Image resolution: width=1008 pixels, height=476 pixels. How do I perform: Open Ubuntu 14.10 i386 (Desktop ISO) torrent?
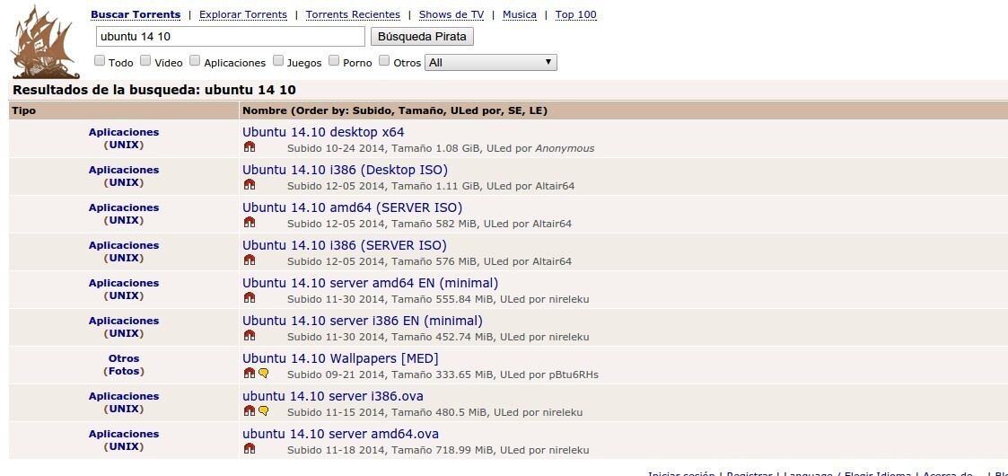pyautogui.click(x=346, y=170)
